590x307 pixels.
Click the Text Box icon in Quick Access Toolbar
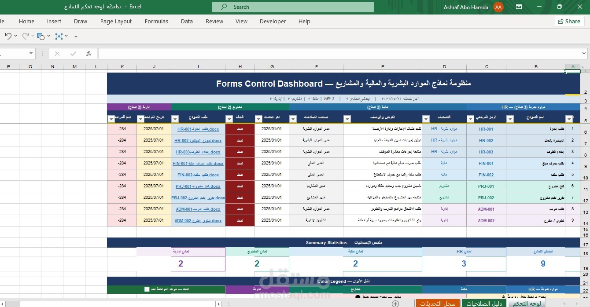click(x=60, y=36)
